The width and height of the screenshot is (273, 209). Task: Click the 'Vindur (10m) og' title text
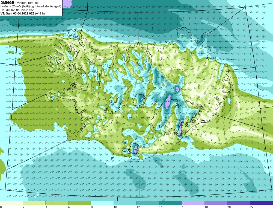click(28, 3)
